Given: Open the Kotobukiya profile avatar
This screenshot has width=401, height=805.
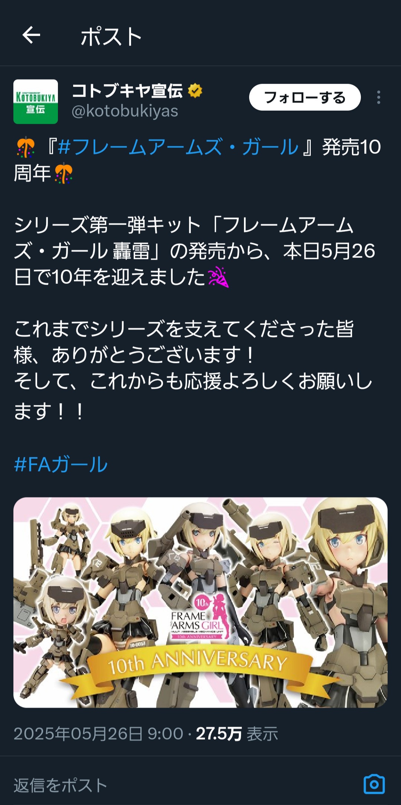Looking at the screenshot, I should click(x=36, y=101).
